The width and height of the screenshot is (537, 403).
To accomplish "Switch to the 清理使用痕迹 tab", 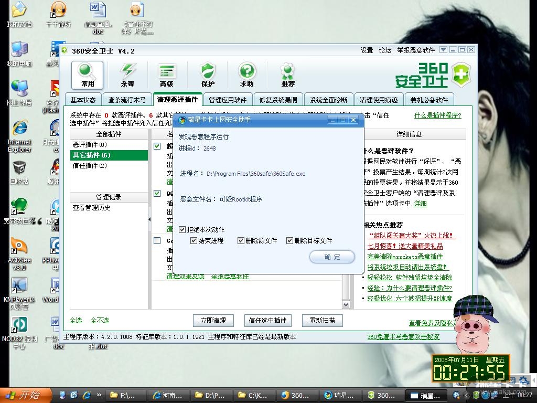I will pos(379,100).
